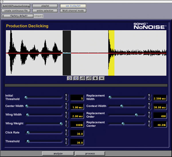Image resolution: width=172 pixels, height=157 pixels.
Task: Click the Replacement Center value field 40.0%
Action: pyautogui.click(x=160, y=124)
